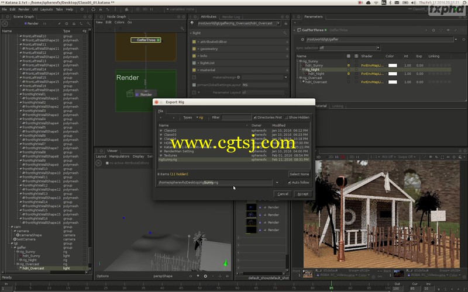Image resolution: width=468 pixels, height=292 pixels.
Task: Open the Manipulators menu in Viewer
Action: pyautogui.click(x=119, y=157)
